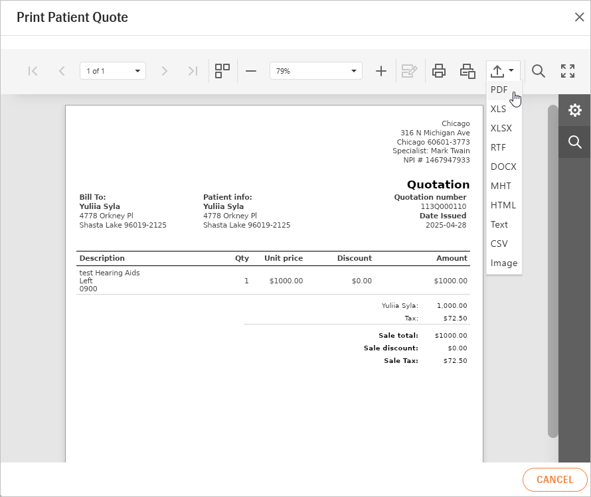Click the 'Date Issued' label
The height and width of the screenshot is (497, 591).
pyautogui.click(x=443, y=216)
